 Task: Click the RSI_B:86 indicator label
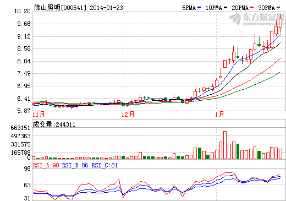pos(75,165)
